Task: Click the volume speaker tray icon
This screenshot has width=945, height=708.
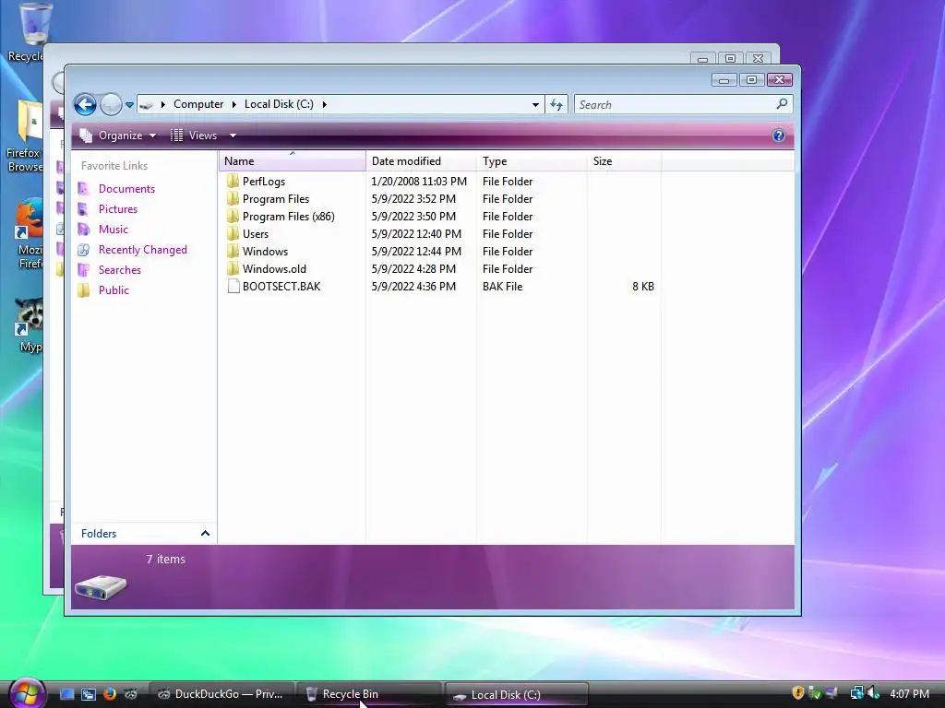Action: pyautogui.click(x=873, y=693)
